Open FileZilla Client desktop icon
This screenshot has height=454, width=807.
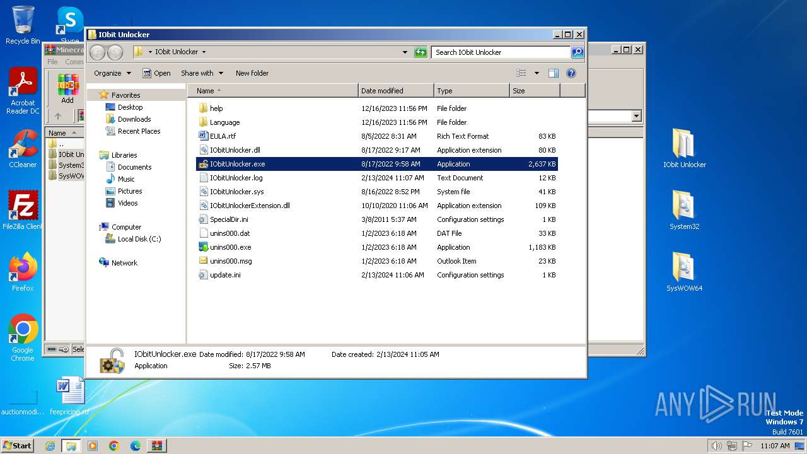click(x=23, y=207)
